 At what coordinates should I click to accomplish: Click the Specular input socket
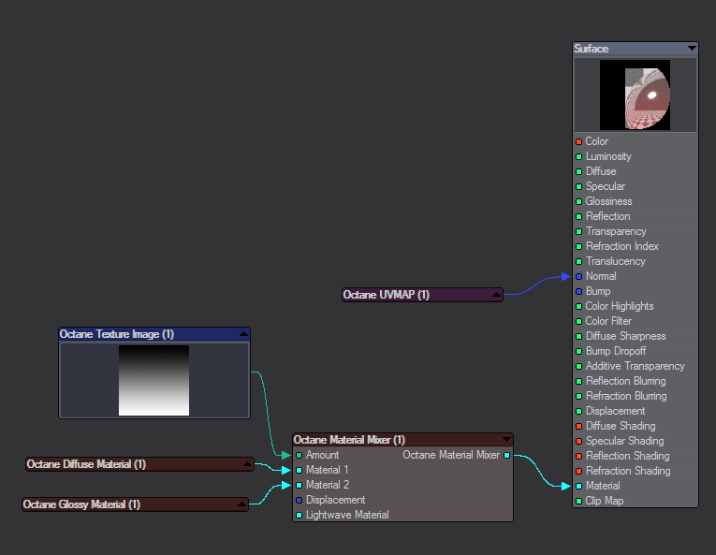coord(578,186)
